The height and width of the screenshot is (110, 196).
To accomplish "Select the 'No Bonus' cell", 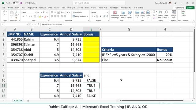I will click(x=165, y=60).
